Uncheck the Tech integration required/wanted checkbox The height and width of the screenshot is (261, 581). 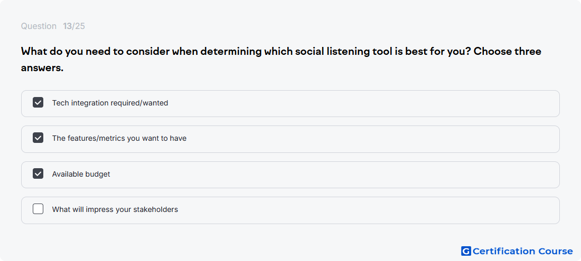coord(38,102)
